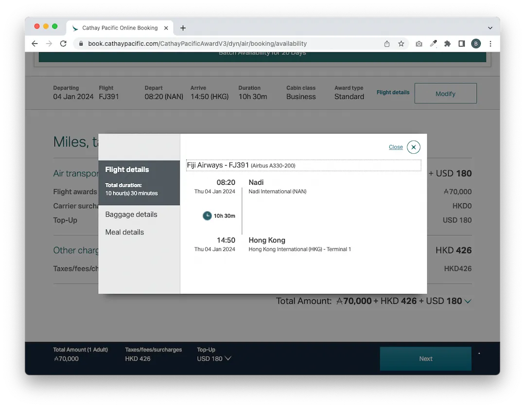Open the Extensions puzzle menu
This screenshot has height=408, width=525.
tap(447, 44)
